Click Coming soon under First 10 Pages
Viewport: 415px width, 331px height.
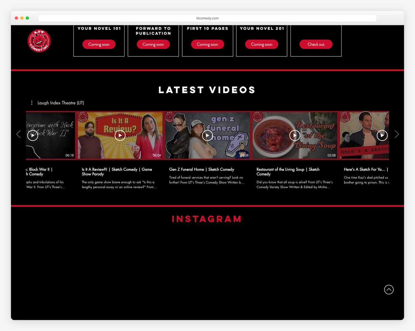tap(207, 44)
